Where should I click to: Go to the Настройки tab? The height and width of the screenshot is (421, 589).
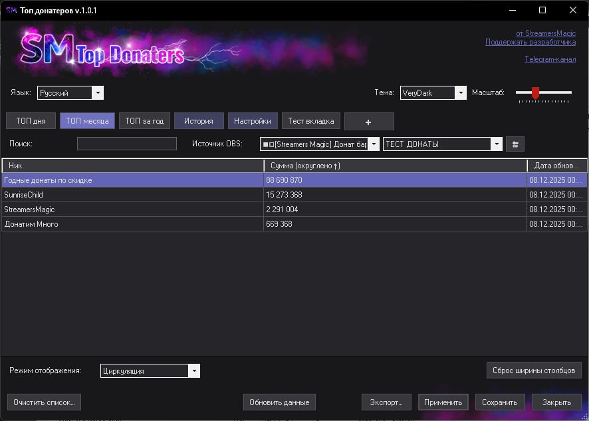(x=252, y=121)
